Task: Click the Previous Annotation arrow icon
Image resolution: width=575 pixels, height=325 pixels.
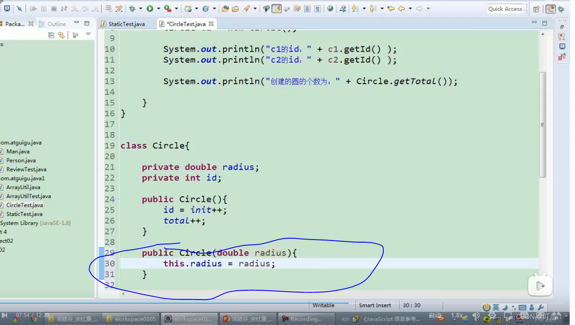Action: tap(373, 8)
